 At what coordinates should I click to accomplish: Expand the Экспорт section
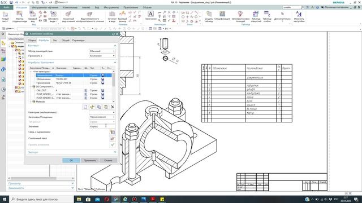coord(115,152)
